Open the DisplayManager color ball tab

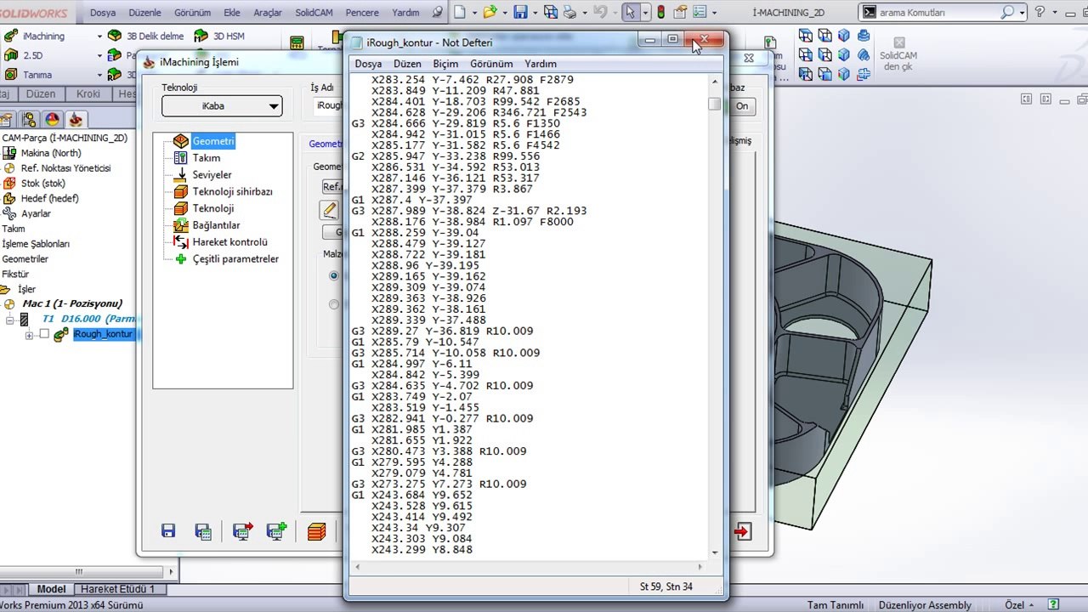pyautogui.click(x=52, y=120)
